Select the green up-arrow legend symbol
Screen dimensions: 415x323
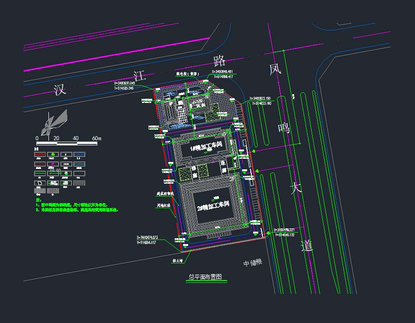(53, 155)
